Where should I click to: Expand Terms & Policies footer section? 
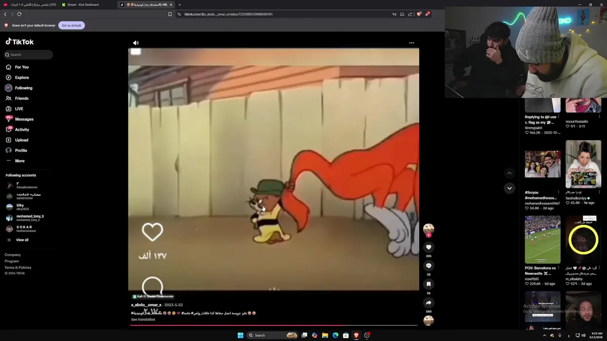pyautogui.click(x=18, y=268)
